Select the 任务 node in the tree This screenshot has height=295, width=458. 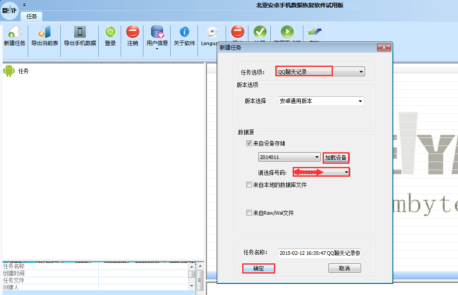(23, 71)
